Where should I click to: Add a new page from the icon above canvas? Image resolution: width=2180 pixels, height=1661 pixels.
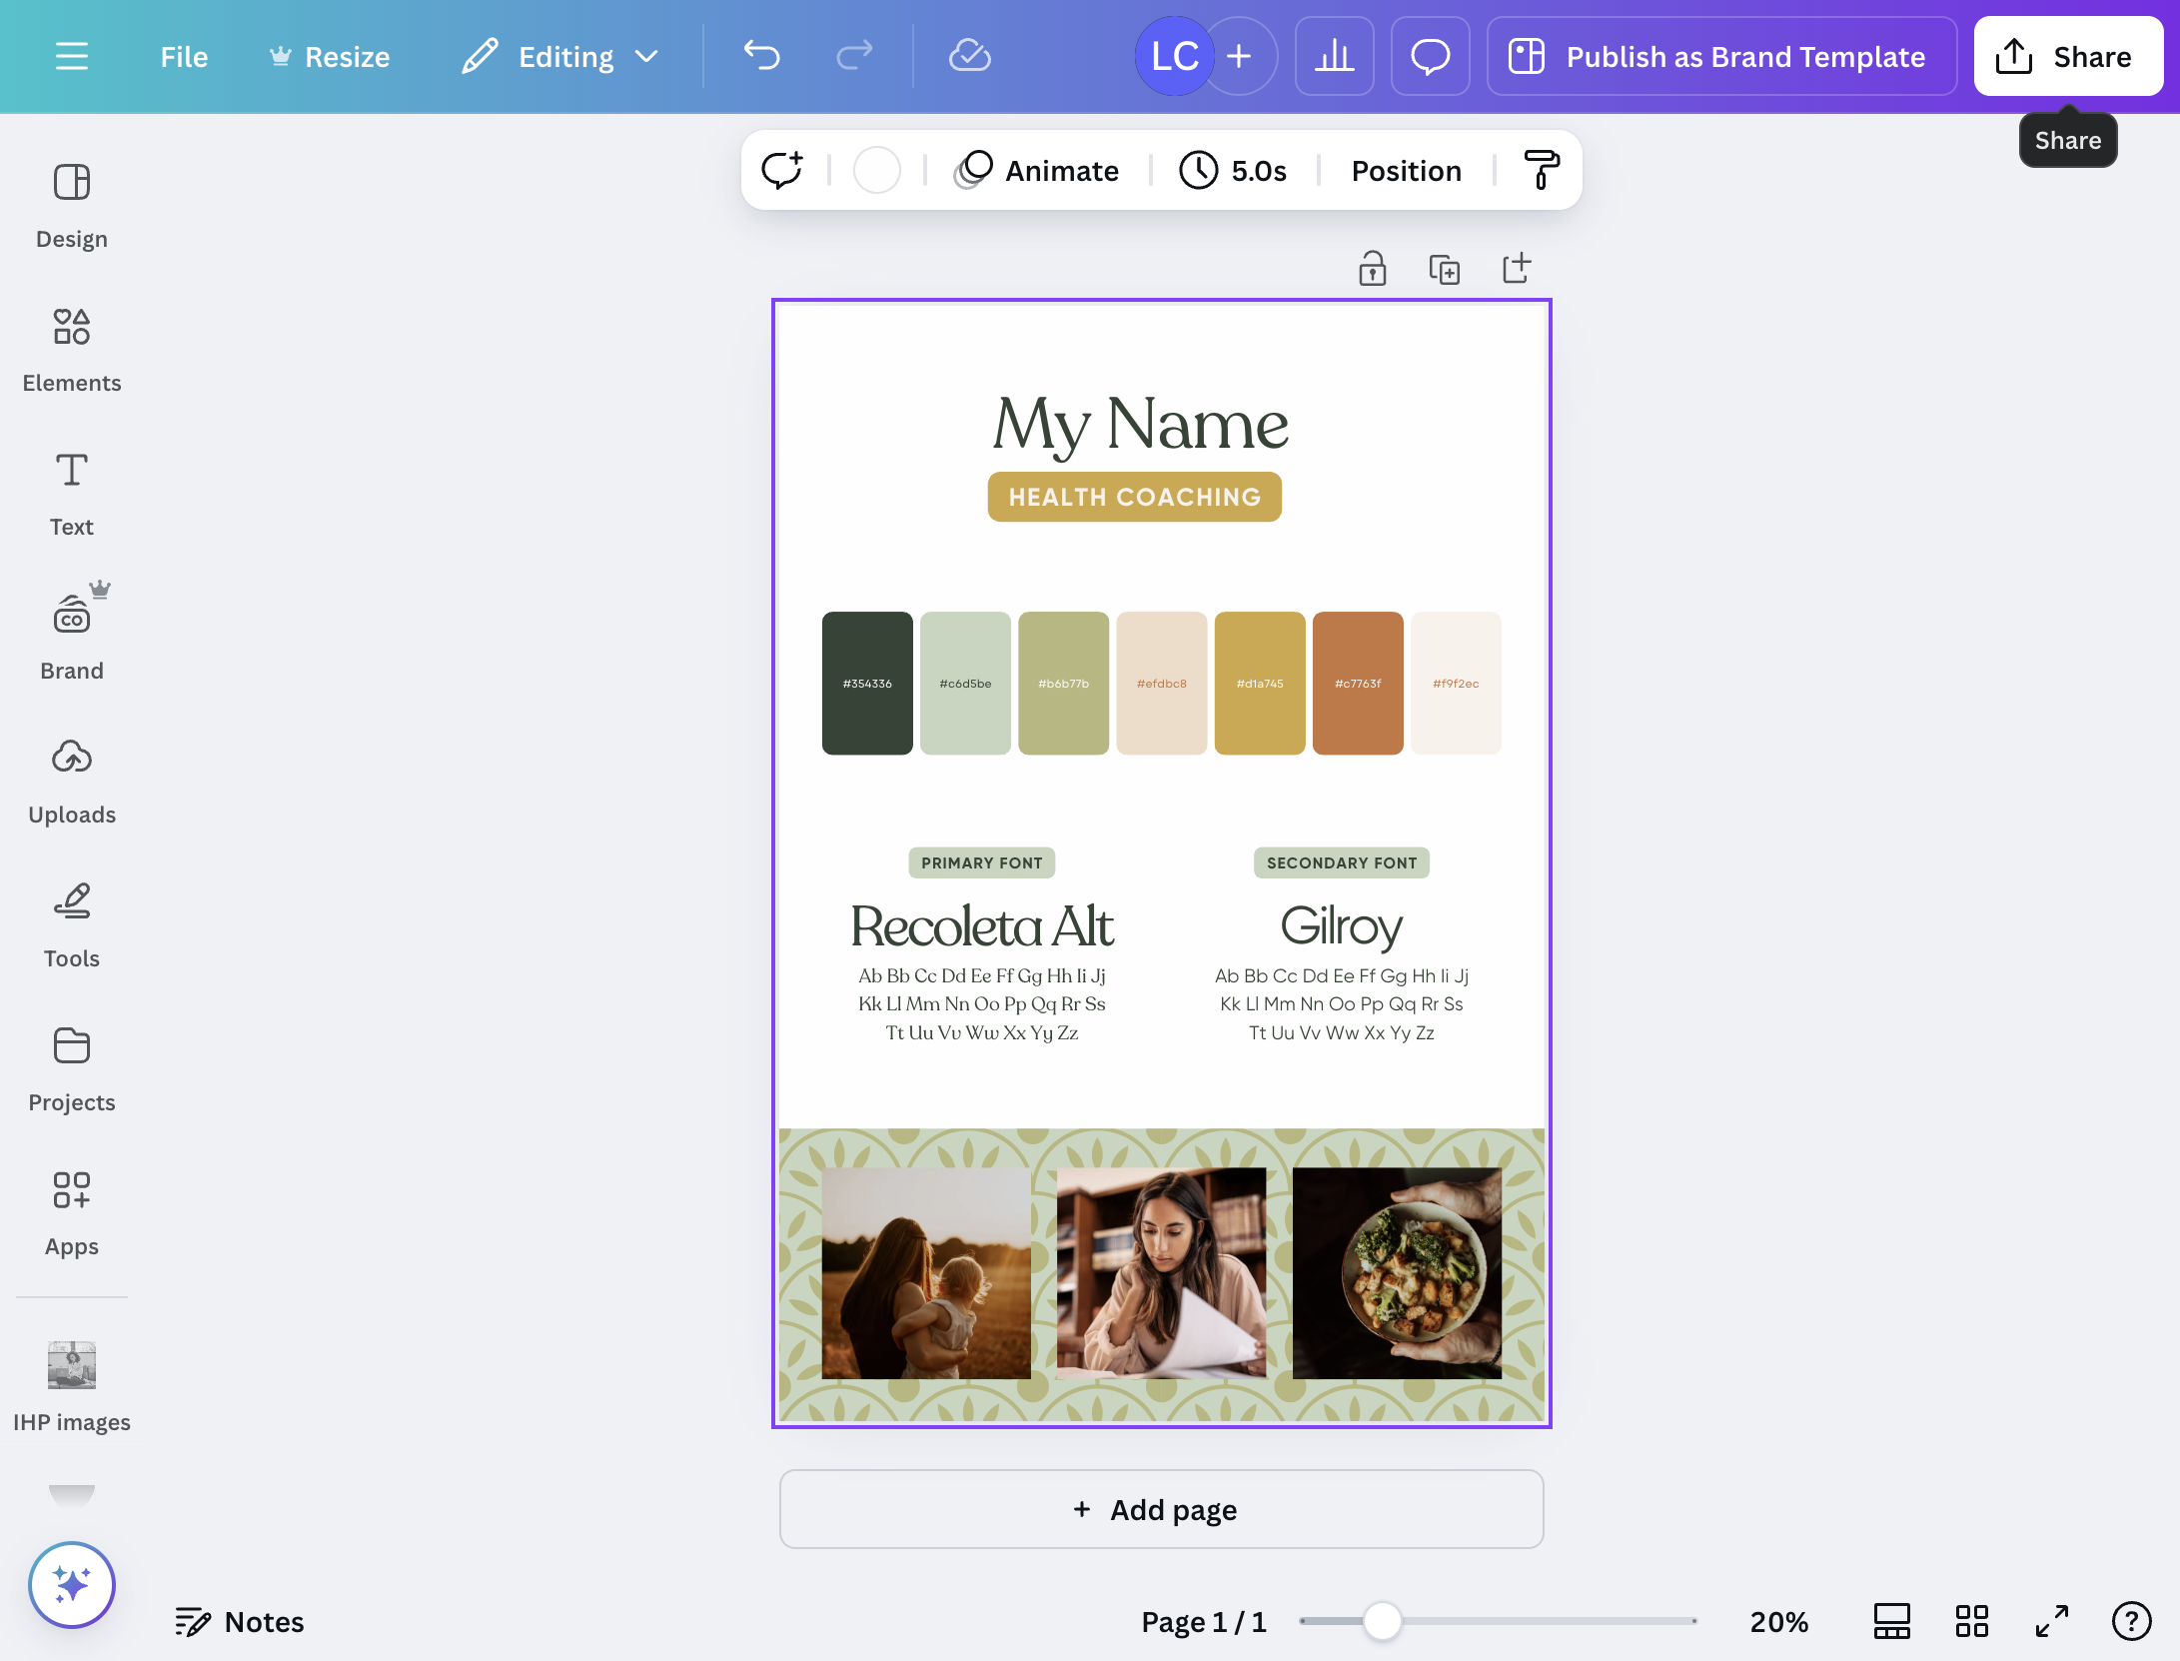tap(1517, 268)
